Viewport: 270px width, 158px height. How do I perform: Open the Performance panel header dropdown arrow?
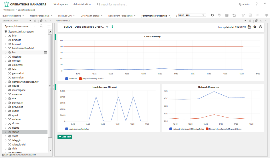coord(245,21)
